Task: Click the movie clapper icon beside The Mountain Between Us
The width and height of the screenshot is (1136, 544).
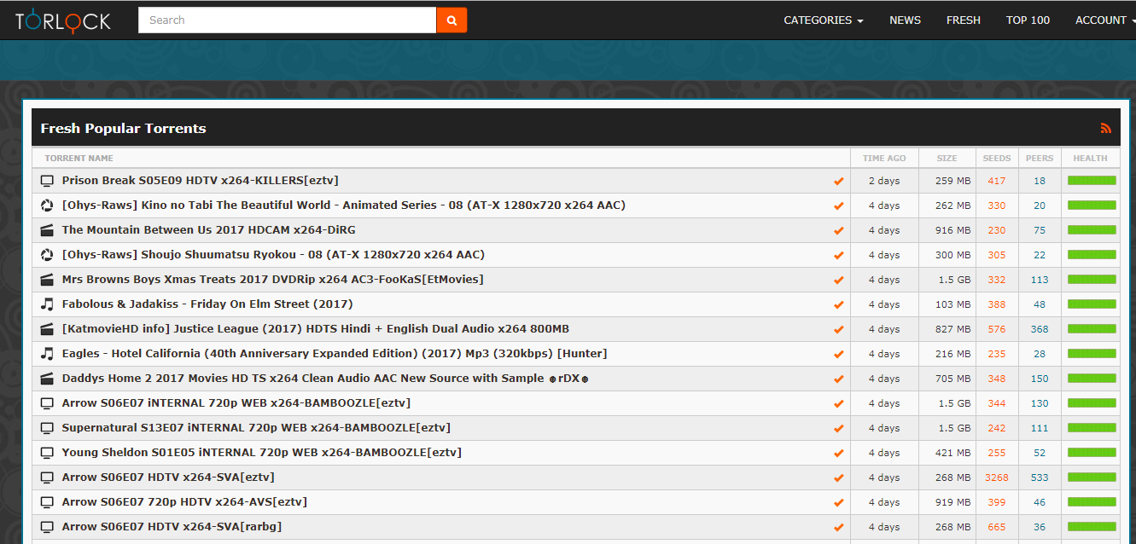Action: click(x=47, y=230)
